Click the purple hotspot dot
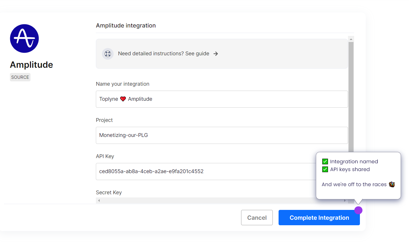The width and height of the screenshot is (409, 251). [358, 210]
